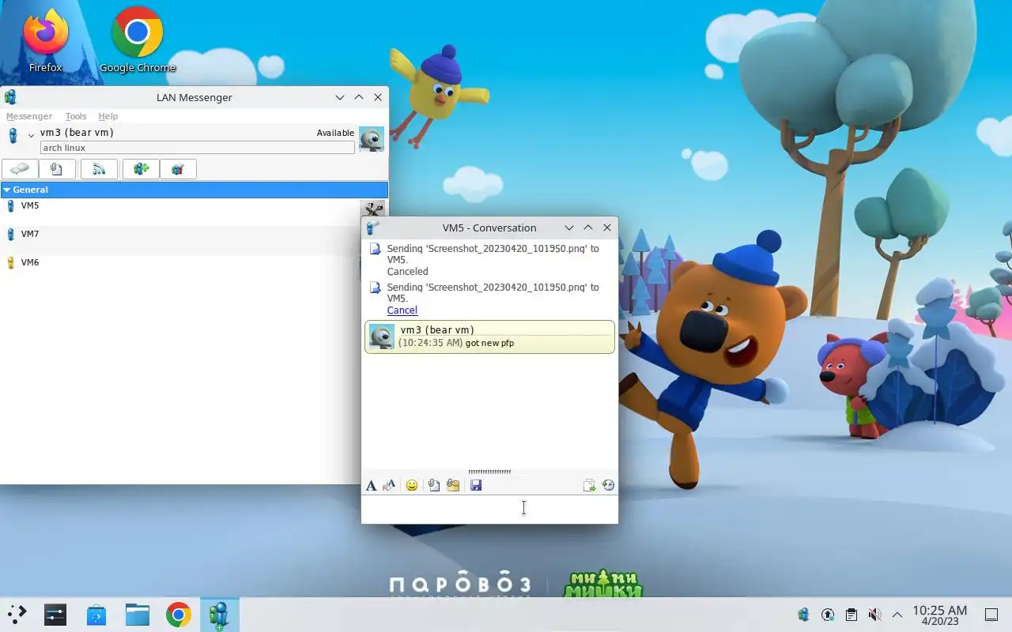Viewport: 1012px width, 632px height.
Task: Close the VM5 Conversation window
Action: 607,228
